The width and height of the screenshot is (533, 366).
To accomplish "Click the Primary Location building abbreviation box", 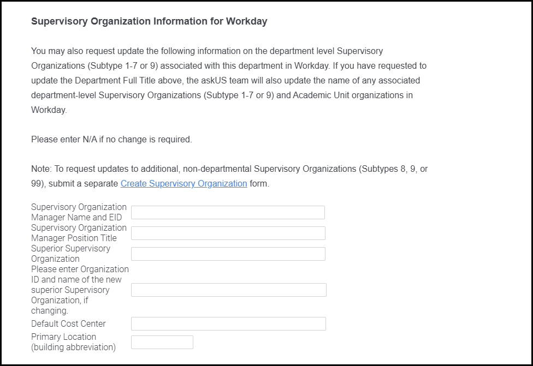I will 162,343.
